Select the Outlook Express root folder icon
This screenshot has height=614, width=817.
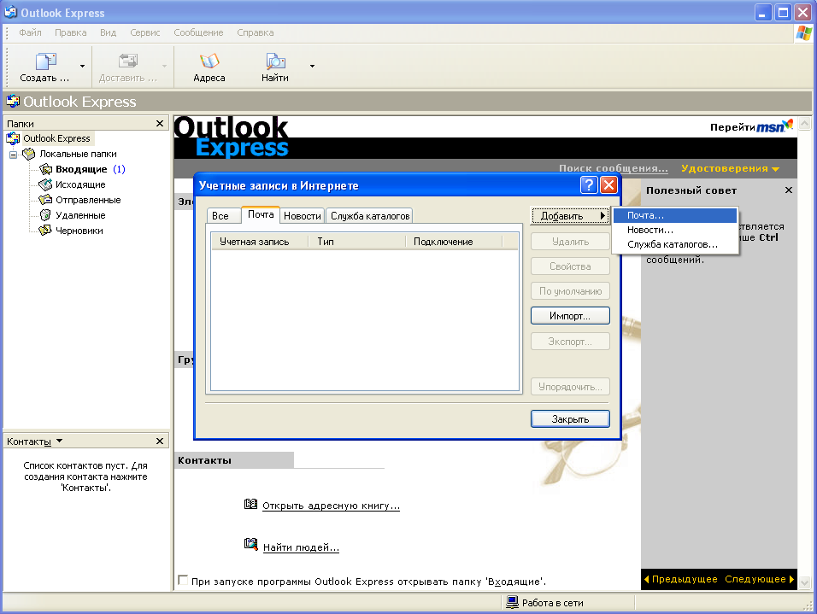[x=13, y=138]
